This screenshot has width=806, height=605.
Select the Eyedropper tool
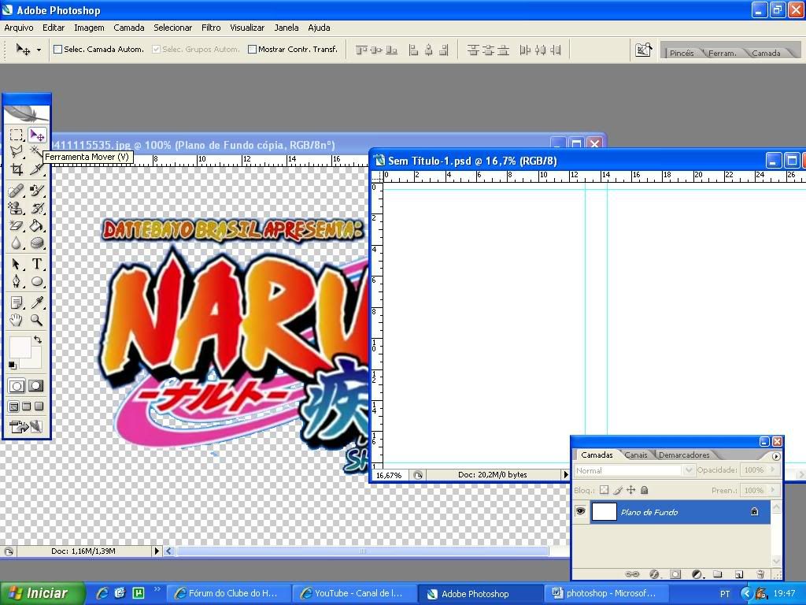click(37, 302)
